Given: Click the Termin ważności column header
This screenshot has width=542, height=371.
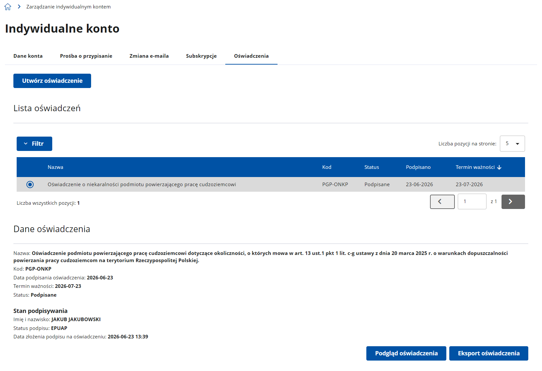Looking at the screenshot, I should click(x=475, y=167).
